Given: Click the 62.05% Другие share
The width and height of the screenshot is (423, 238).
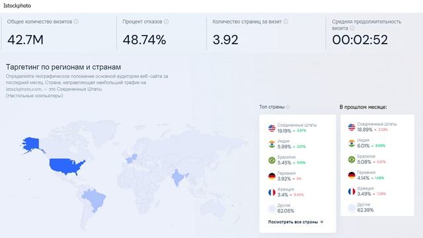Looking at the screenshot, I should (286, 211).
